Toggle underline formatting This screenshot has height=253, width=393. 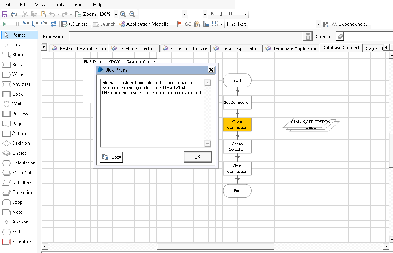[x=230, y=14]
